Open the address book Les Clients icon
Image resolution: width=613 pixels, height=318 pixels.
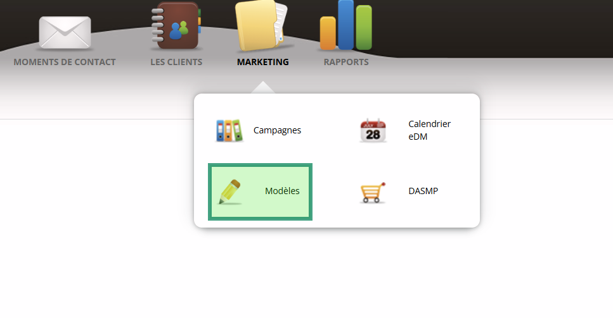[x=176, y=27]
